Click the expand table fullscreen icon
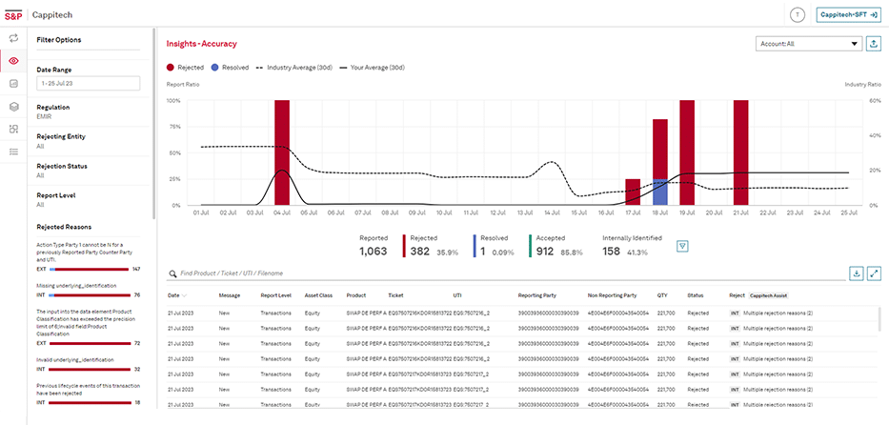The width and height of the screenshot is (889, 425). pyautogui.click(x=874, y=273)
